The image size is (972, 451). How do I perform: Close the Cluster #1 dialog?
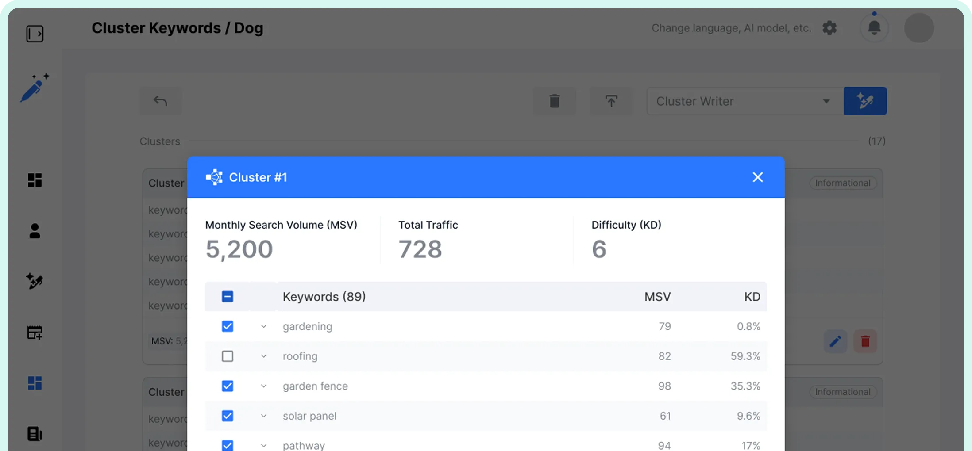(x=757, y=177)
